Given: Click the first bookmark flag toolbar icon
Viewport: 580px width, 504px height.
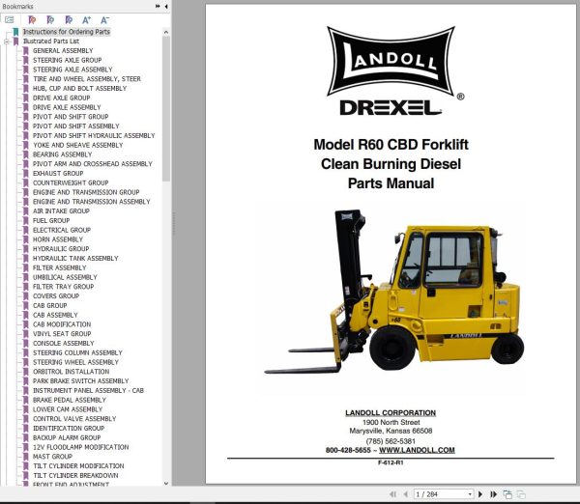Looking at the screenshot, I should tap(32, 20).
